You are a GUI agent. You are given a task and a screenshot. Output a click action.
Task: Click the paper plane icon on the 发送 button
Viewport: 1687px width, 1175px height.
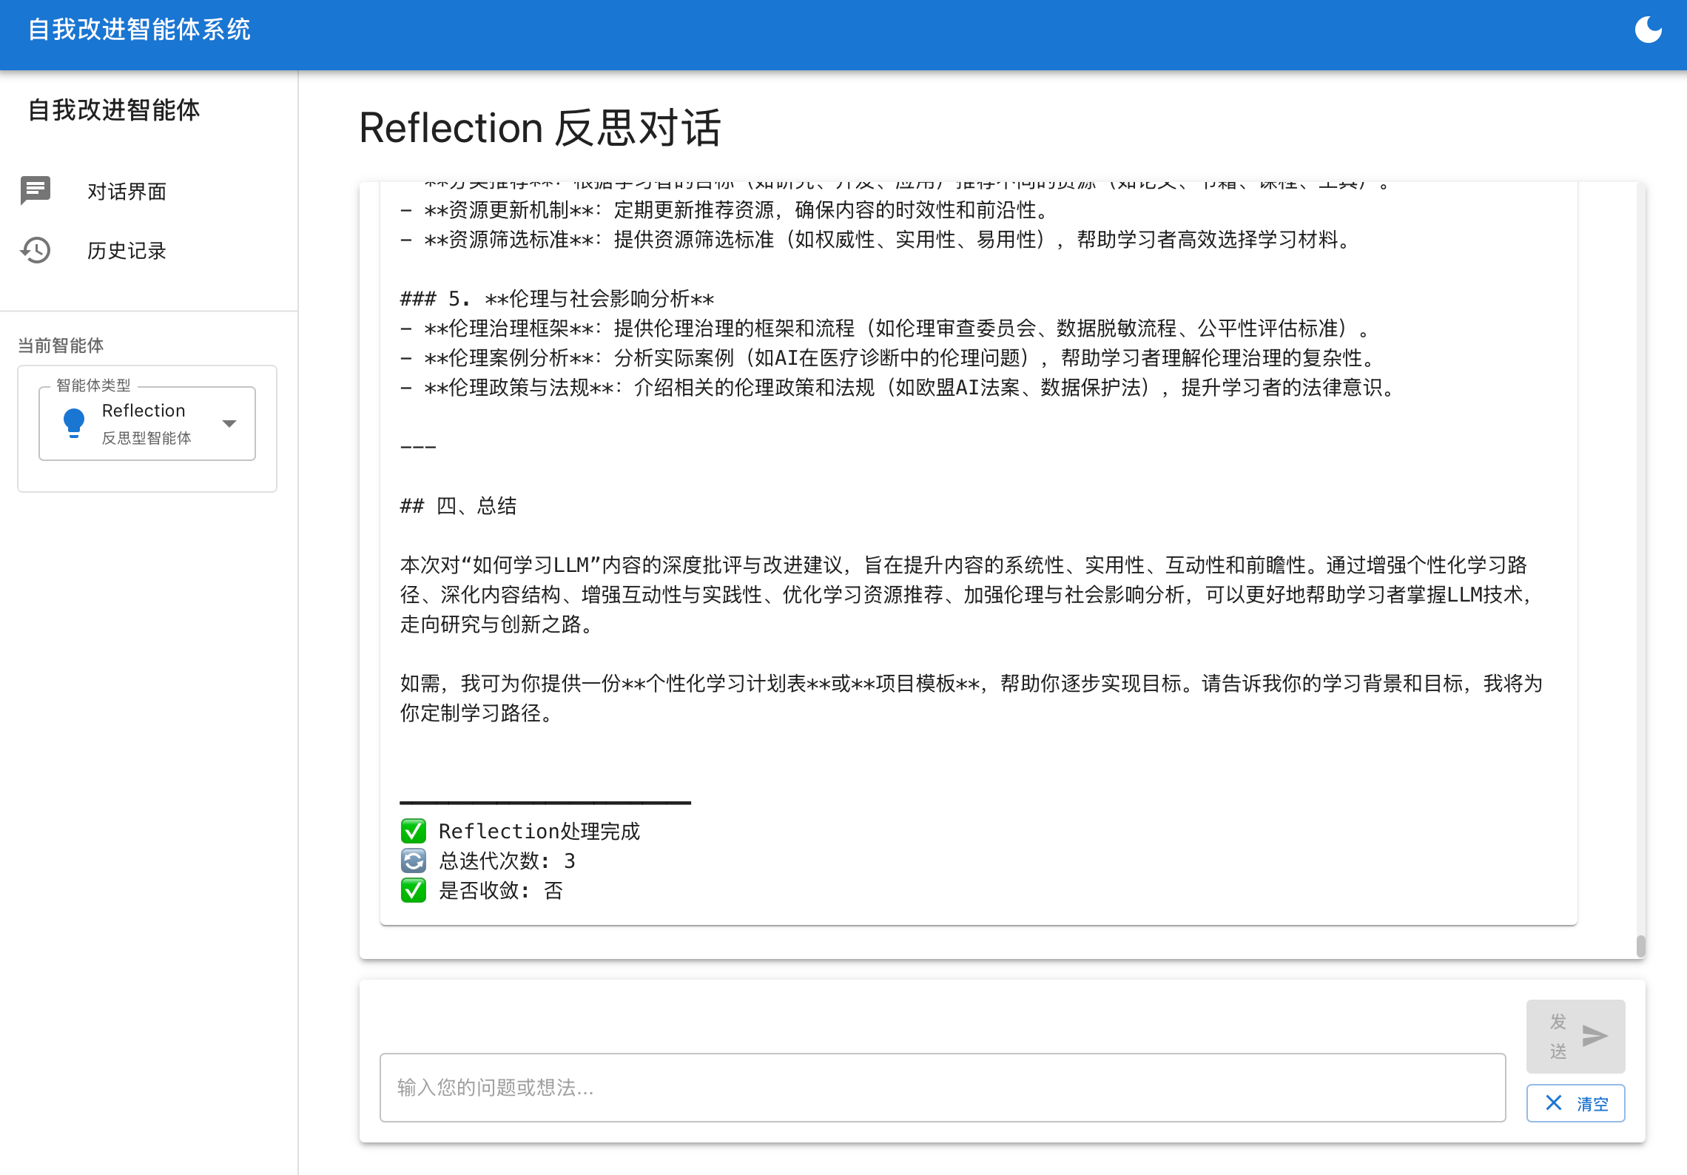click(x=1596, y=1036)
